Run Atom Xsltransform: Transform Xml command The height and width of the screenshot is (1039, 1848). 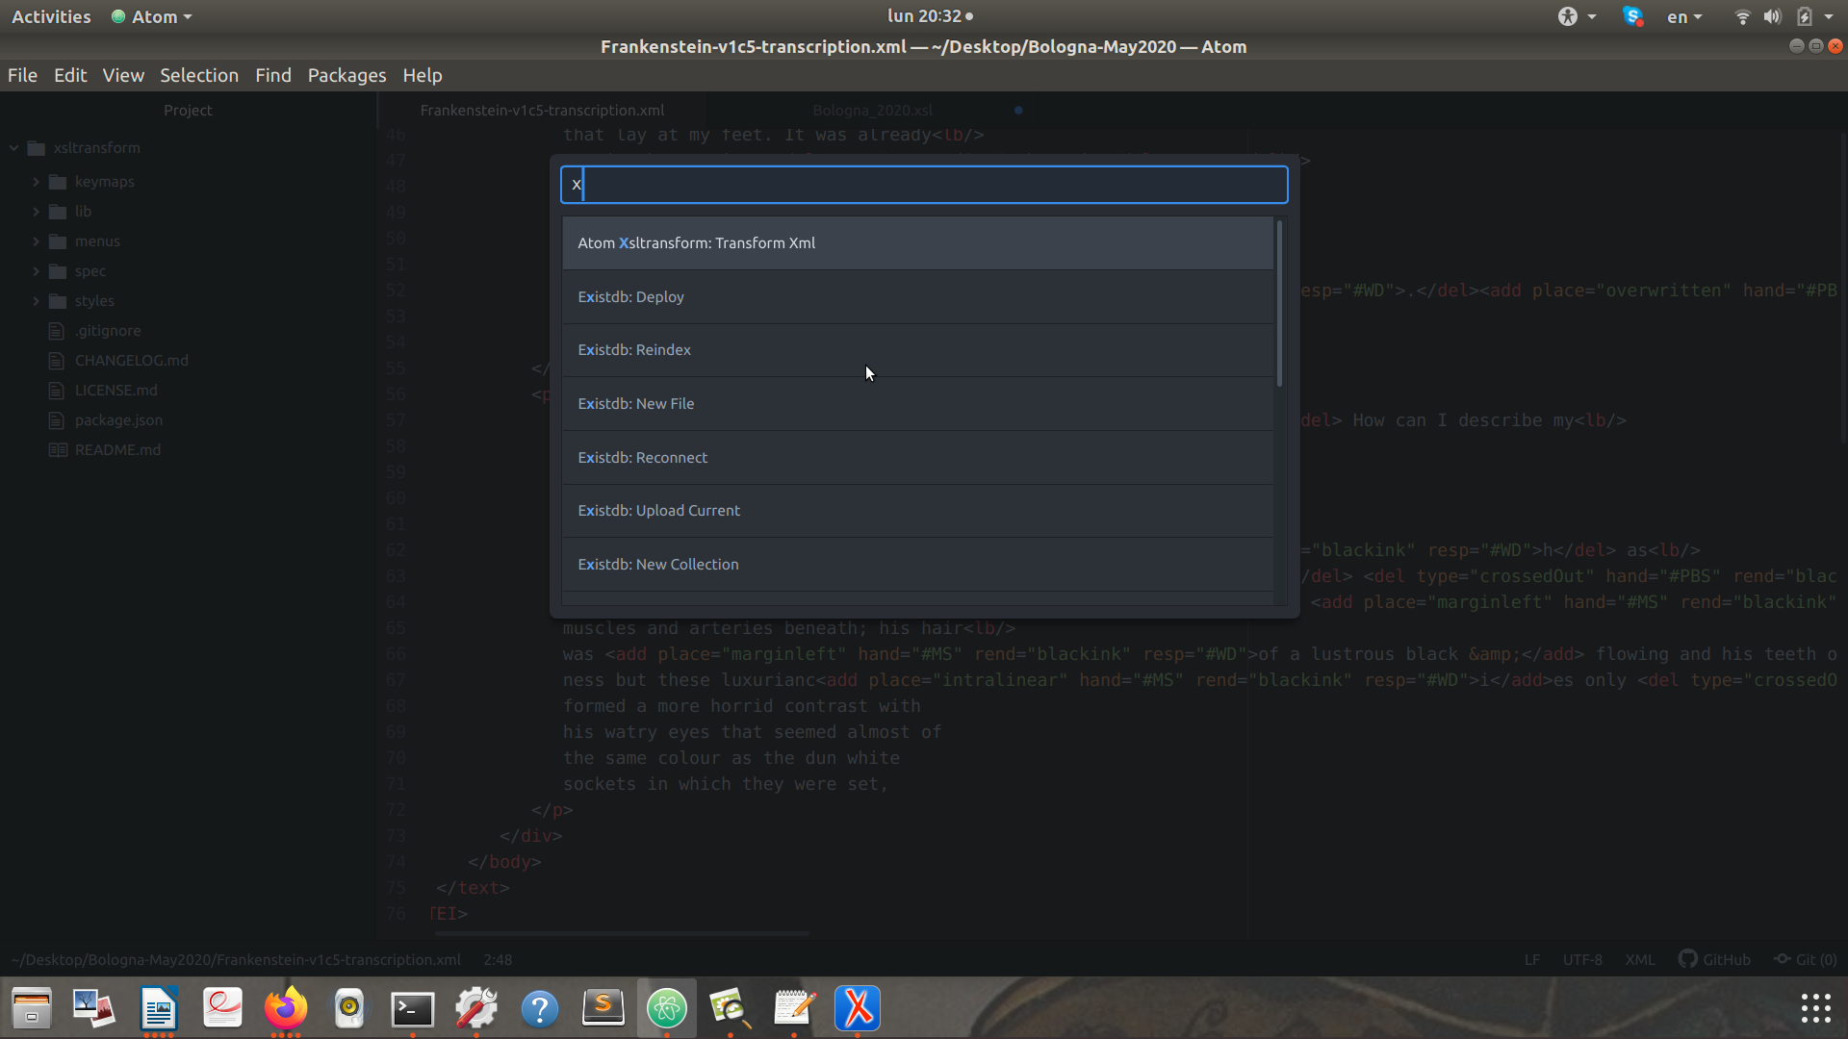point(917,243)
